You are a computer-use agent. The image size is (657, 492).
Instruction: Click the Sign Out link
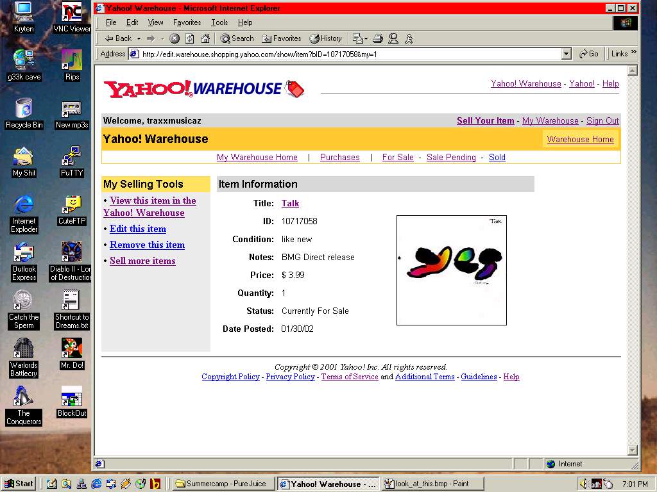point(602,120)
